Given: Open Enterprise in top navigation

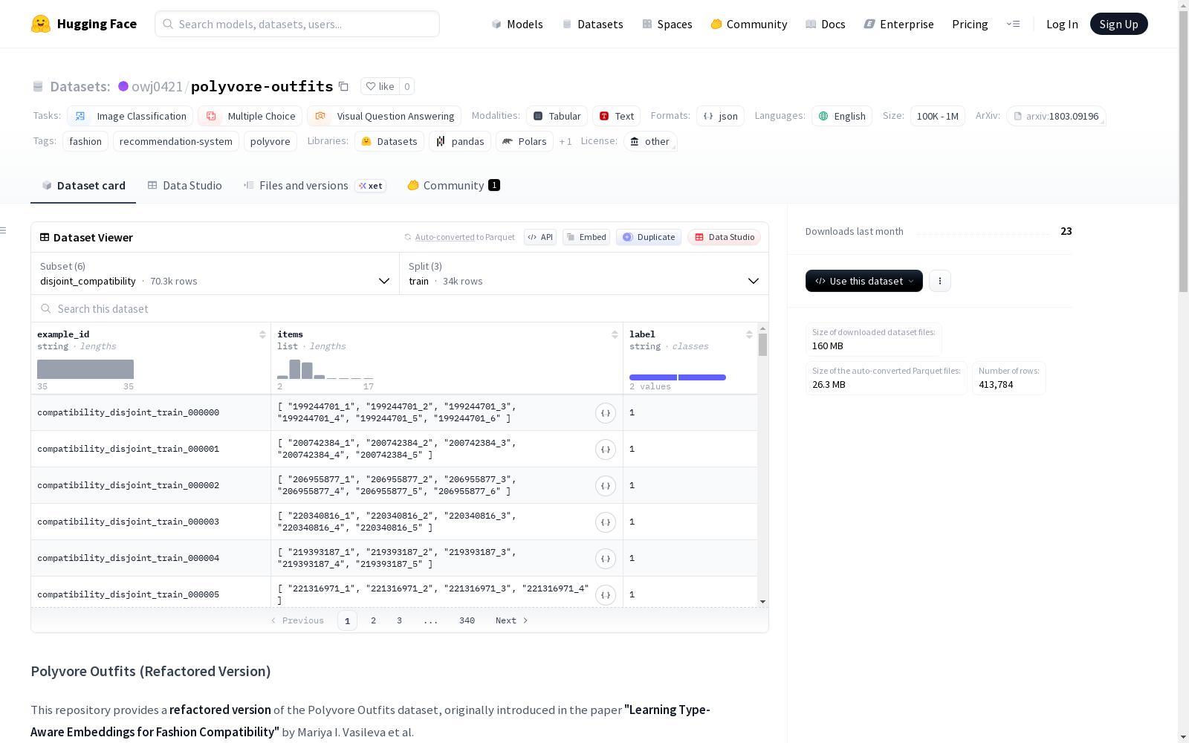Looking at the screenshot, I should click(x=898, y=24).
